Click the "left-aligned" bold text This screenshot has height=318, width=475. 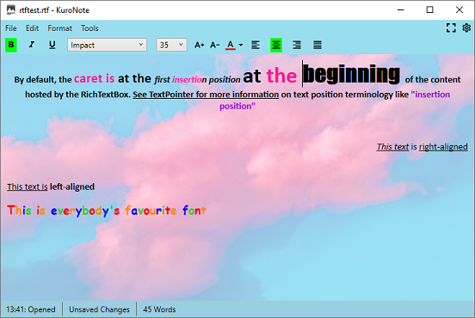[x=72, y=187]
